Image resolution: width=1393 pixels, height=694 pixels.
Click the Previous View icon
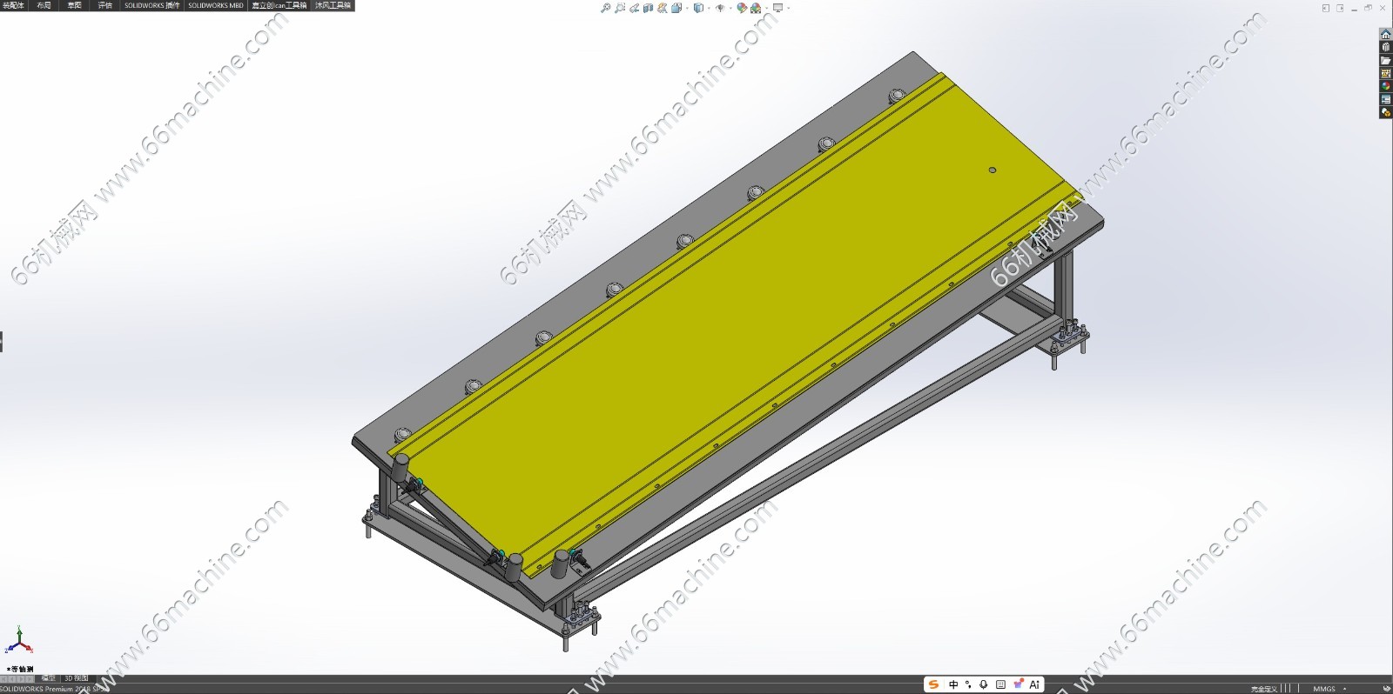(x=634, y=8)
